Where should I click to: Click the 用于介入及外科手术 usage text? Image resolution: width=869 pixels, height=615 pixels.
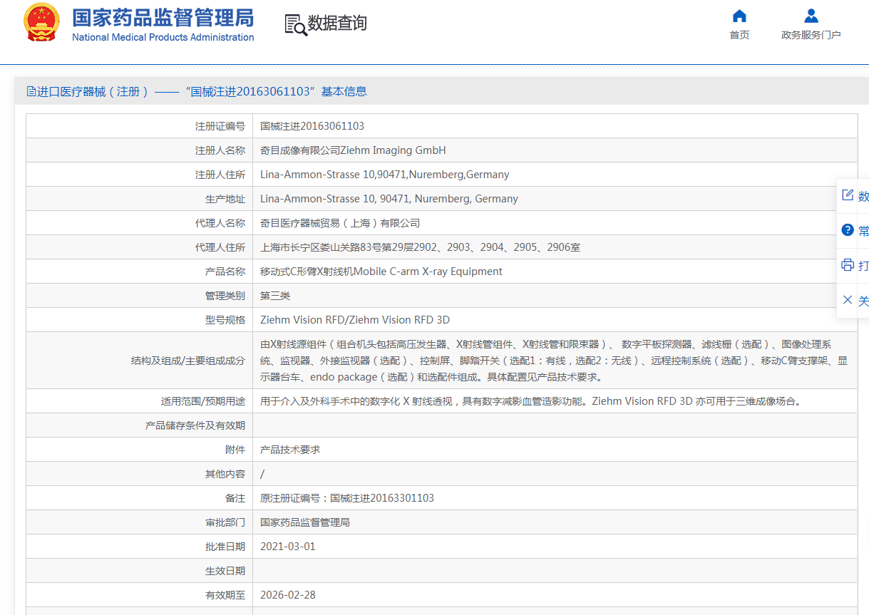[x=531, y=401]
